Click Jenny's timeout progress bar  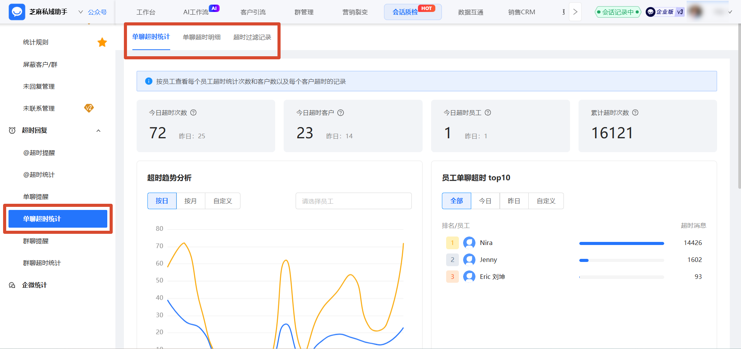[x=621, y=260]
